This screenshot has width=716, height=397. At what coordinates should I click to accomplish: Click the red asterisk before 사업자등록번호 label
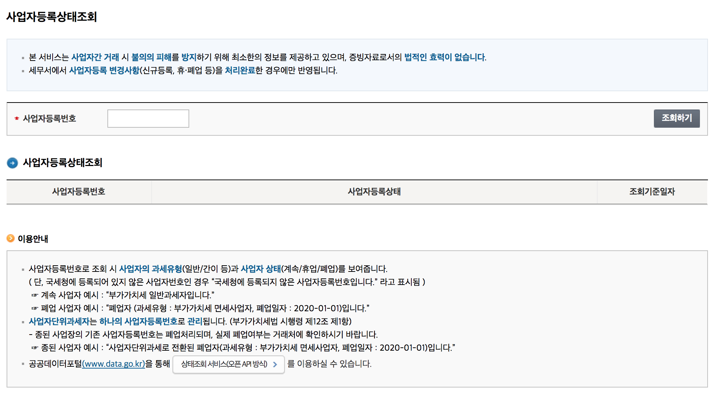(16, 119)
